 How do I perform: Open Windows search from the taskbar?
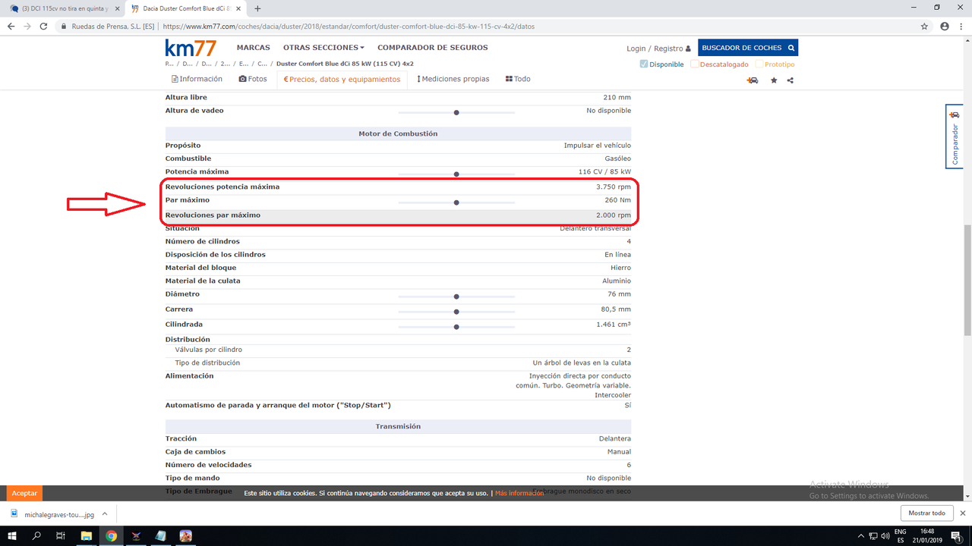tap(36, 535)
